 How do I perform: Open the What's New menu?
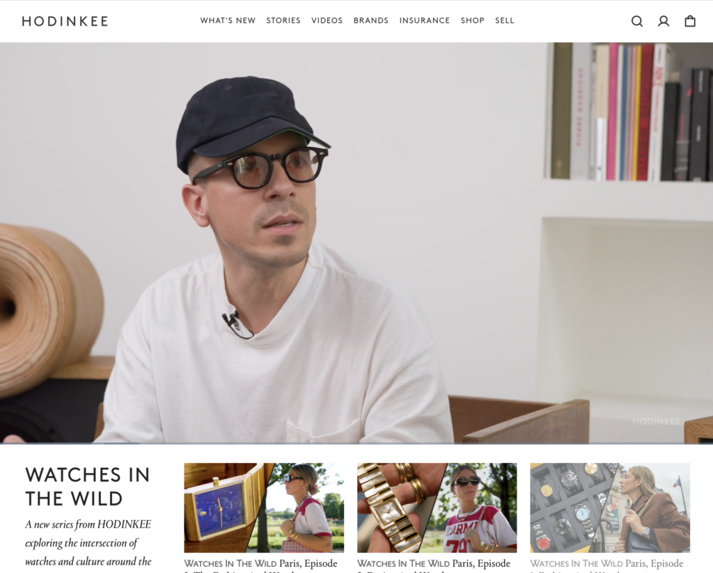[x=228, y=20]
